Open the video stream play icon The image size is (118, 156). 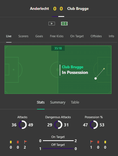click(x=52, y=24)
